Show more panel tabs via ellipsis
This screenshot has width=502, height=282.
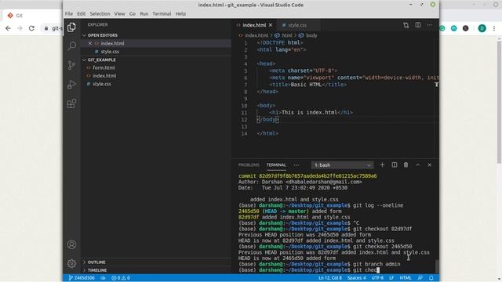pyautogui.click(x=296, y=165)
